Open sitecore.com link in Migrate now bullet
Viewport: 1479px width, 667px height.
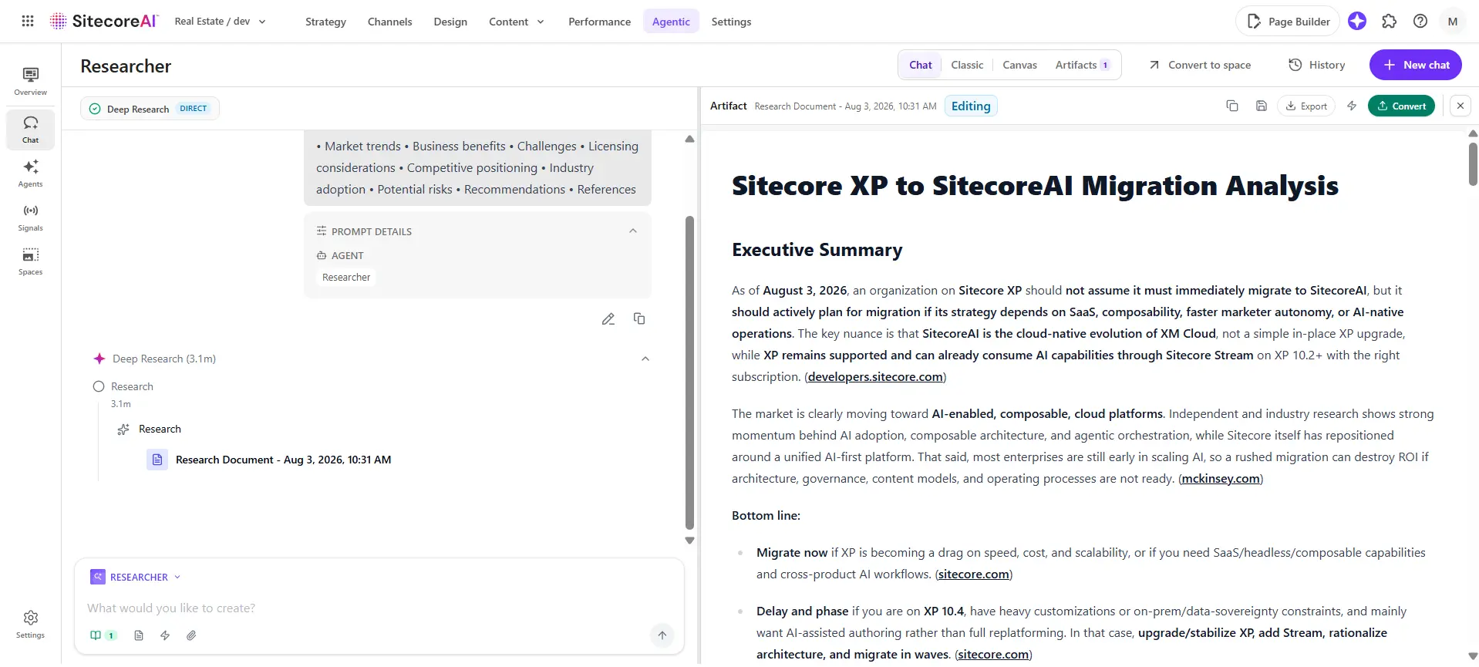[x=974, y=574]
